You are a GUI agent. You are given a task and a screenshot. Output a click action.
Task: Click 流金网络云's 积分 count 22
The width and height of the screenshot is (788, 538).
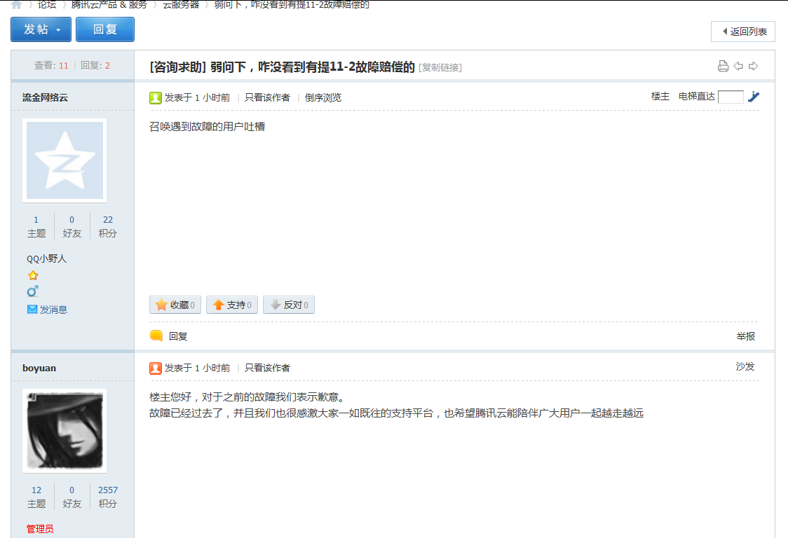(x=107, y=219)
